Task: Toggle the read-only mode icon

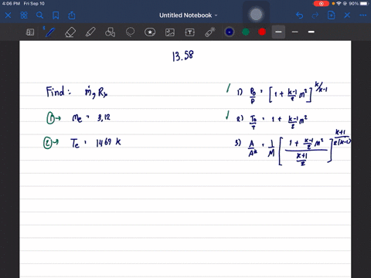Action: (x=30, y=32)
